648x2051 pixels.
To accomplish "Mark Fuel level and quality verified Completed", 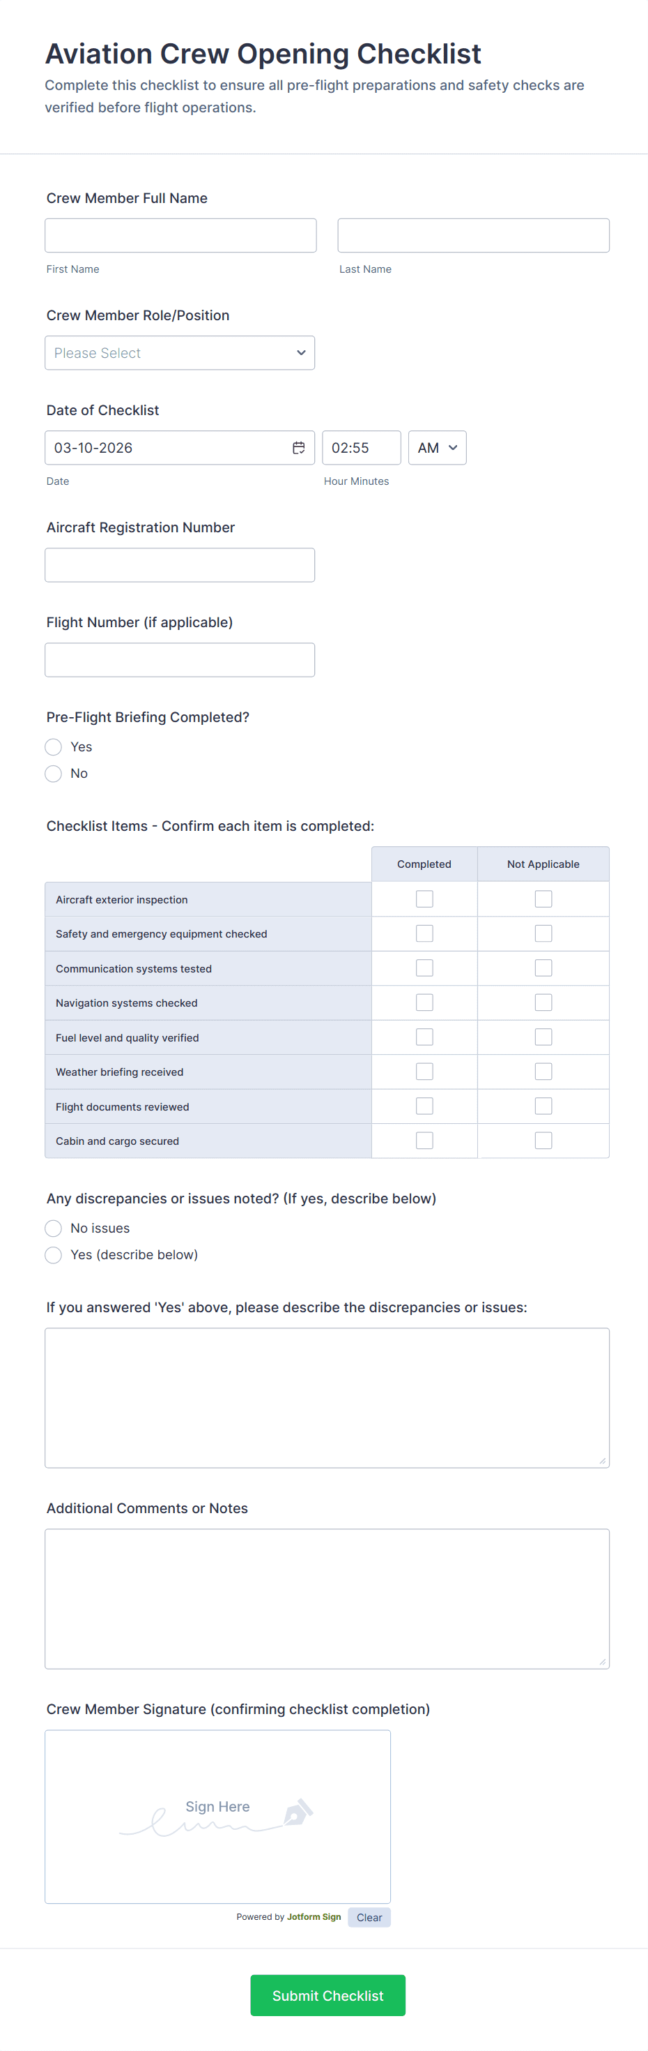I will pyautogui.click(x=424, y=1037).
